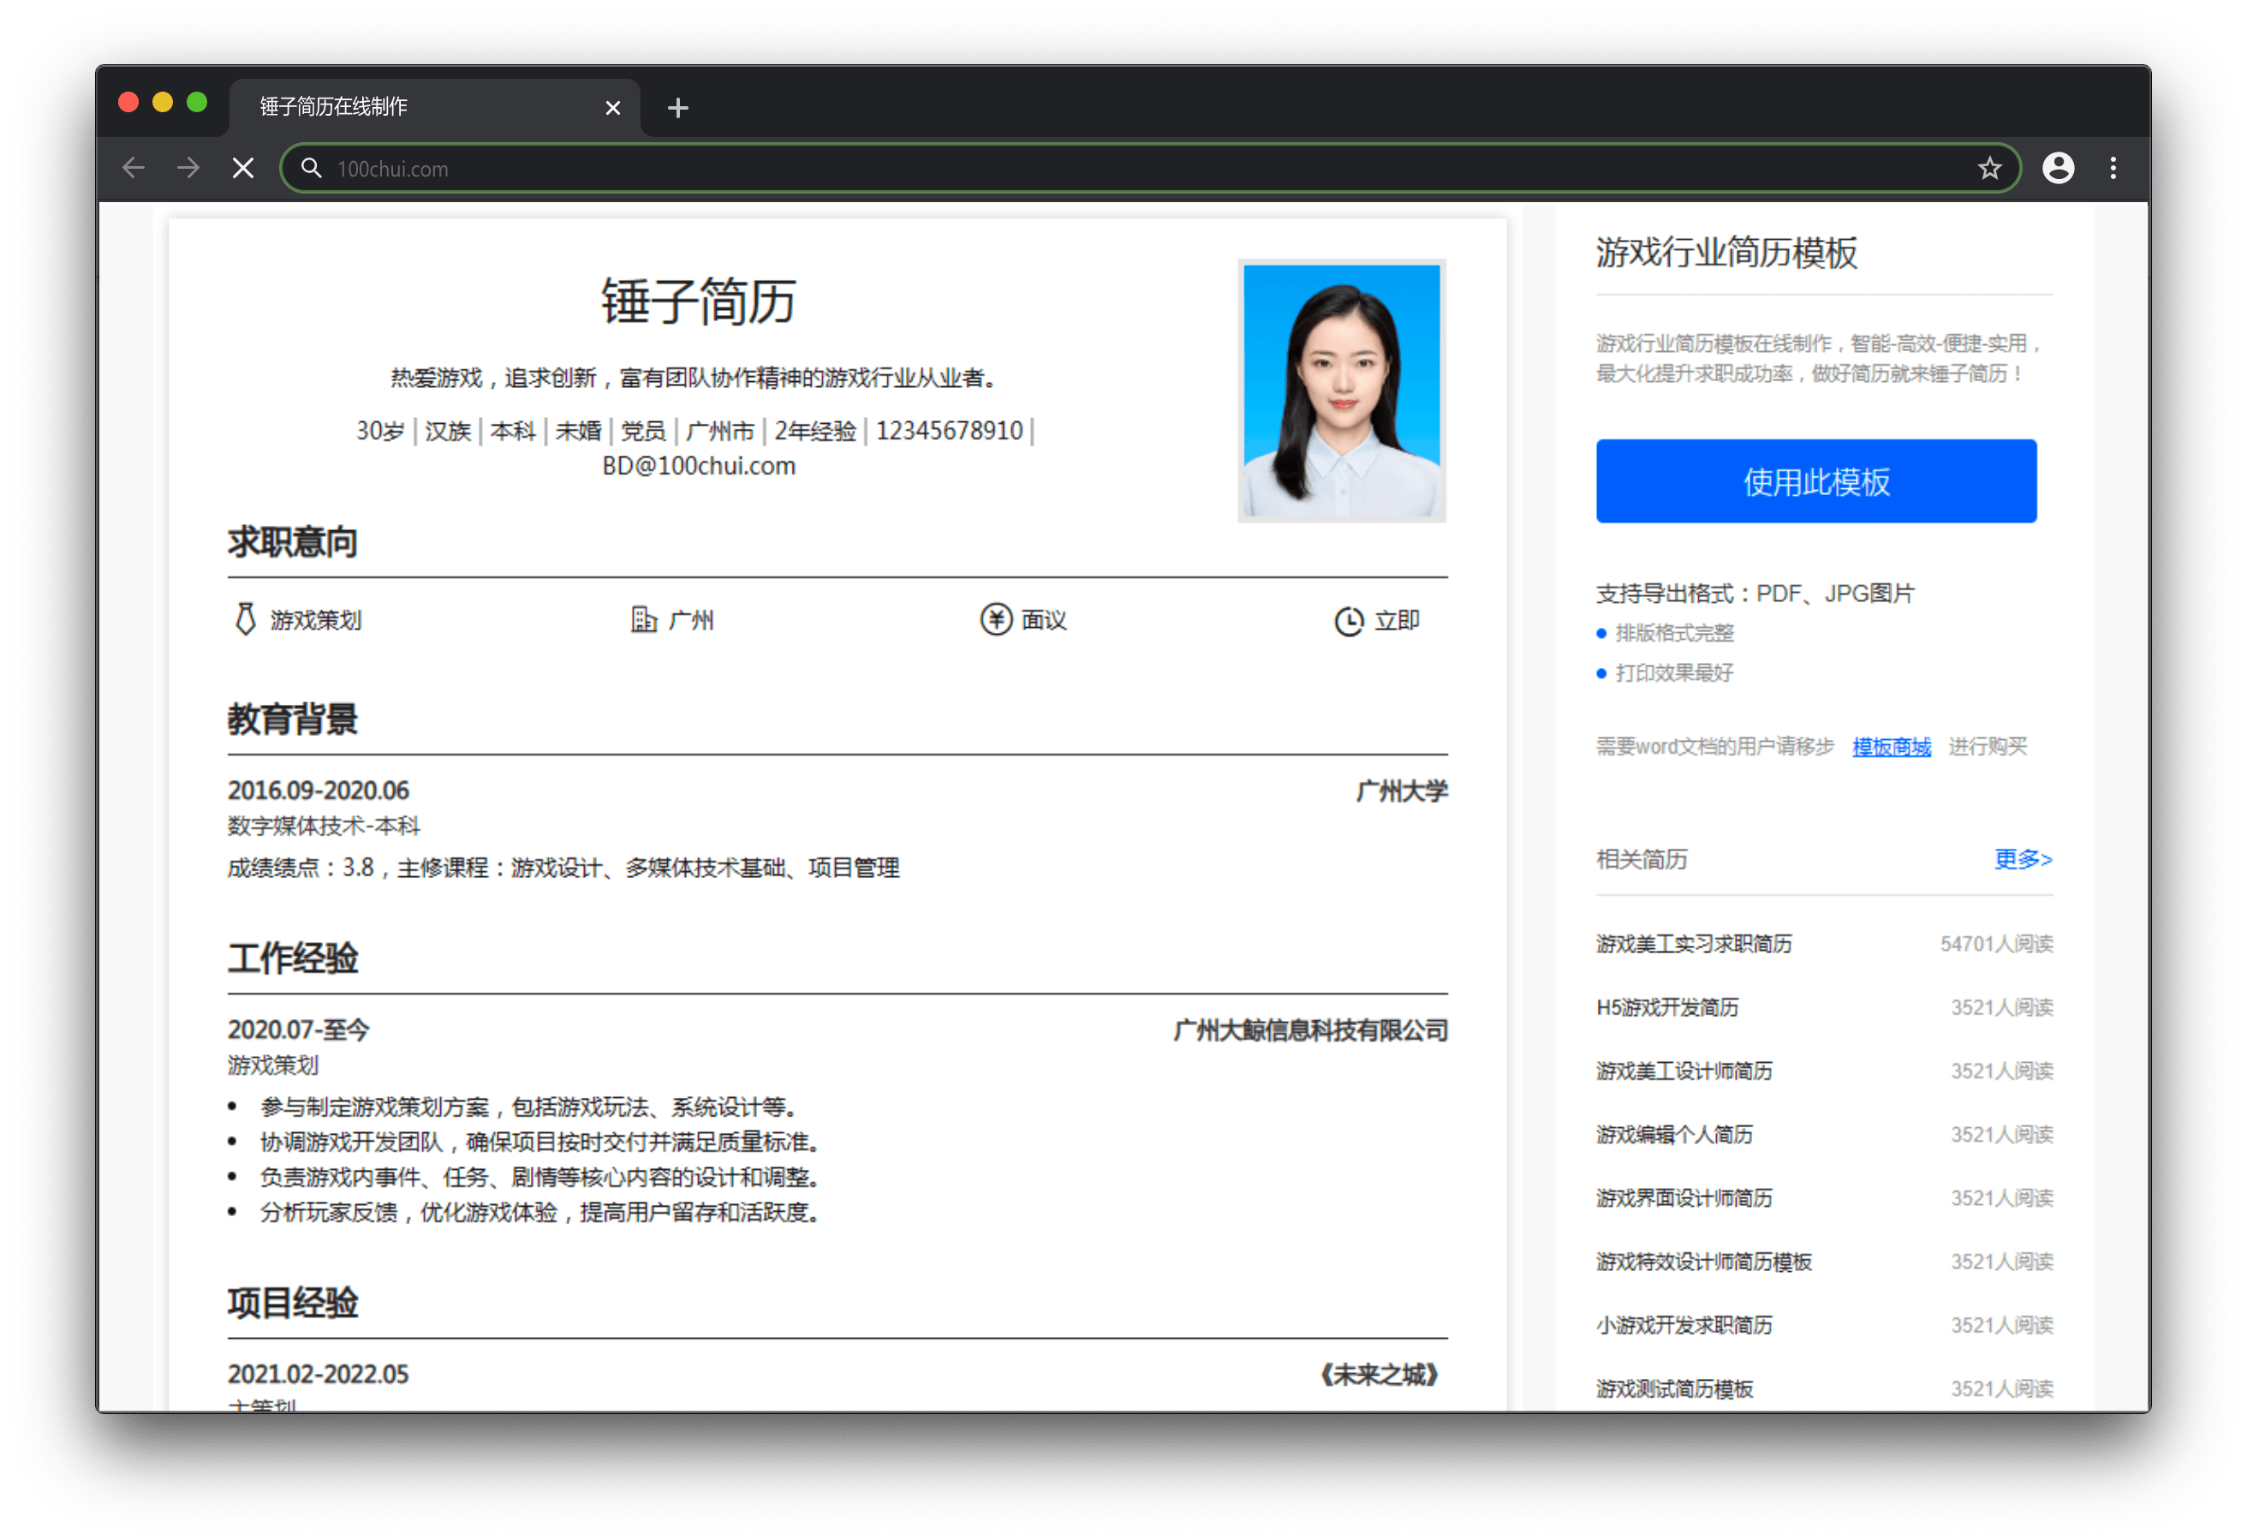The height and width of the screenshot is (1540, 2247).
Task: Click company 广州大鲸信息科技有限公司
Action: (1310, 1030)
